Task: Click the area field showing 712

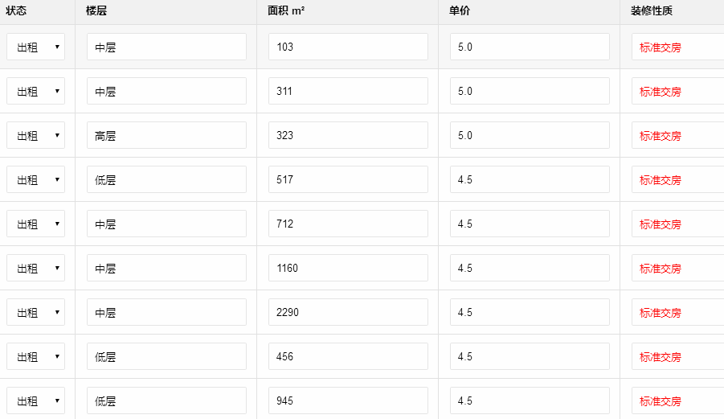Action: [x=348, y=224]
